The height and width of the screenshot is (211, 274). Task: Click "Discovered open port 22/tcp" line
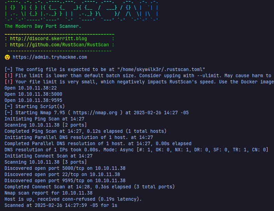click(62, 174)
